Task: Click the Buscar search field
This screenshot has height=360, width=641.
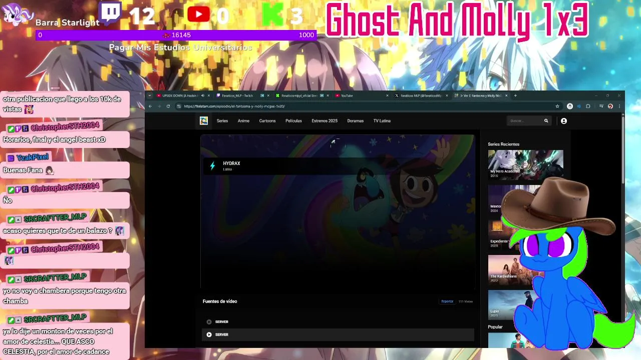Action: 525,120
